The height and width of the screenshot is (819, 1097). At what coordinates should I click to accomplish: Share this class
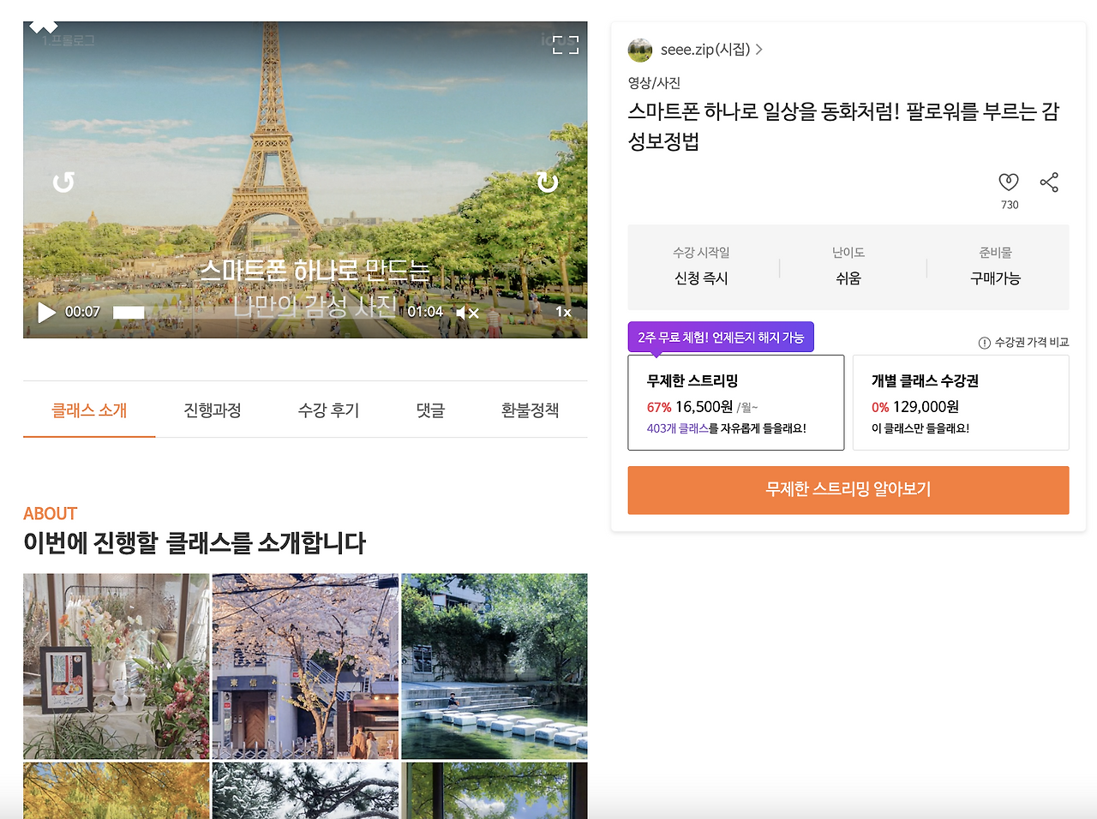click(x=1049, y=182)
